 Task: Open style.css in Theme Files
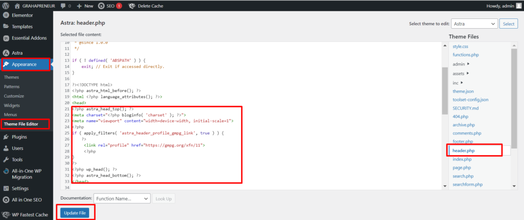pos(460,47)
